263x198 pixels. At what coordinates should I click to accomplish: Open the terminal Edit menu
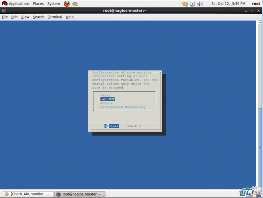(14, 17)
